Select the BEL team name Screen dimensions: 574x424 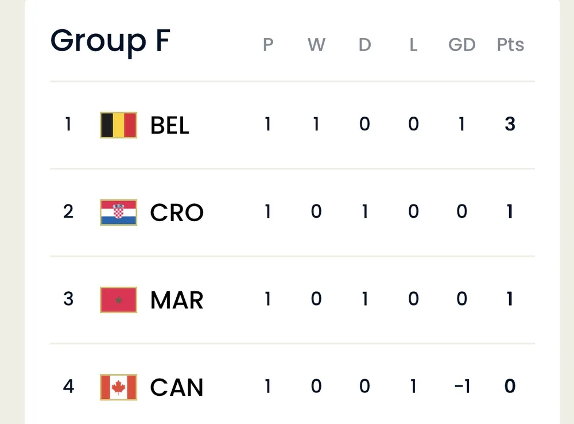(x=170, y=125)
